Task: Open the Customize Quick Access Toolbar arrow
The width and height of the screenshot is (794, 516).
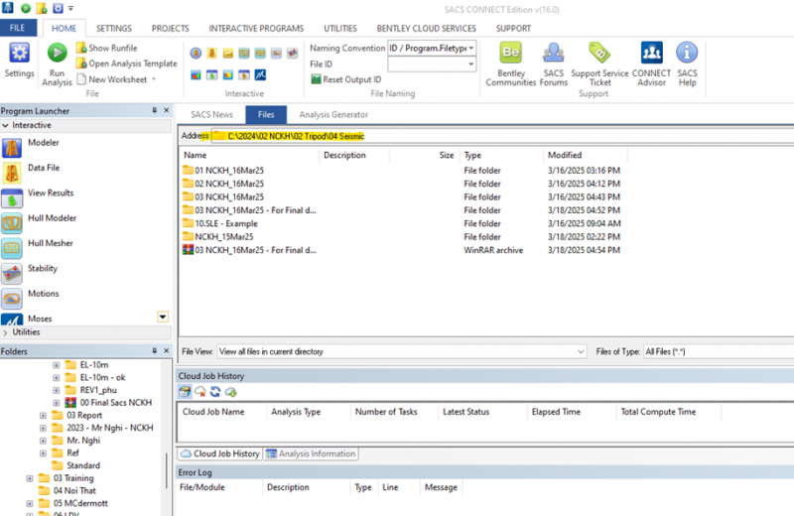Action: (70, 9)
